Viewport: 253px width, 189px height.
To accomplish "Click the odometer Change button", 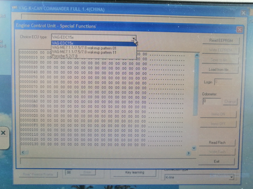I will pyautogui.click(x=230, y=102).
